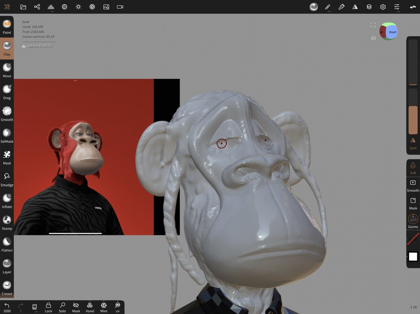Select the SelMask tool
420x314 pixels.
7,136
